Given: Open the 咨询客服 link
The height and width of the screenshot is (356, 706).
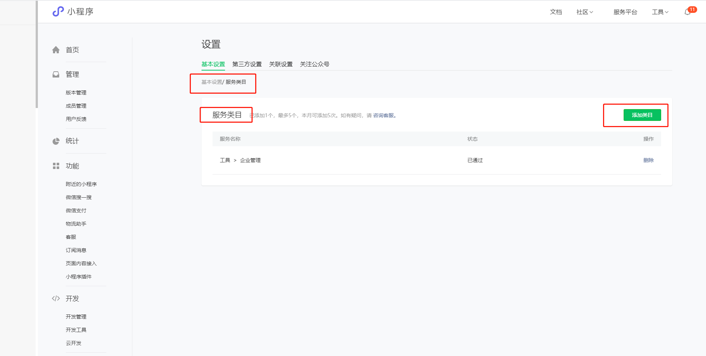Looking at the screenshot, I should [x=384, y=115].
